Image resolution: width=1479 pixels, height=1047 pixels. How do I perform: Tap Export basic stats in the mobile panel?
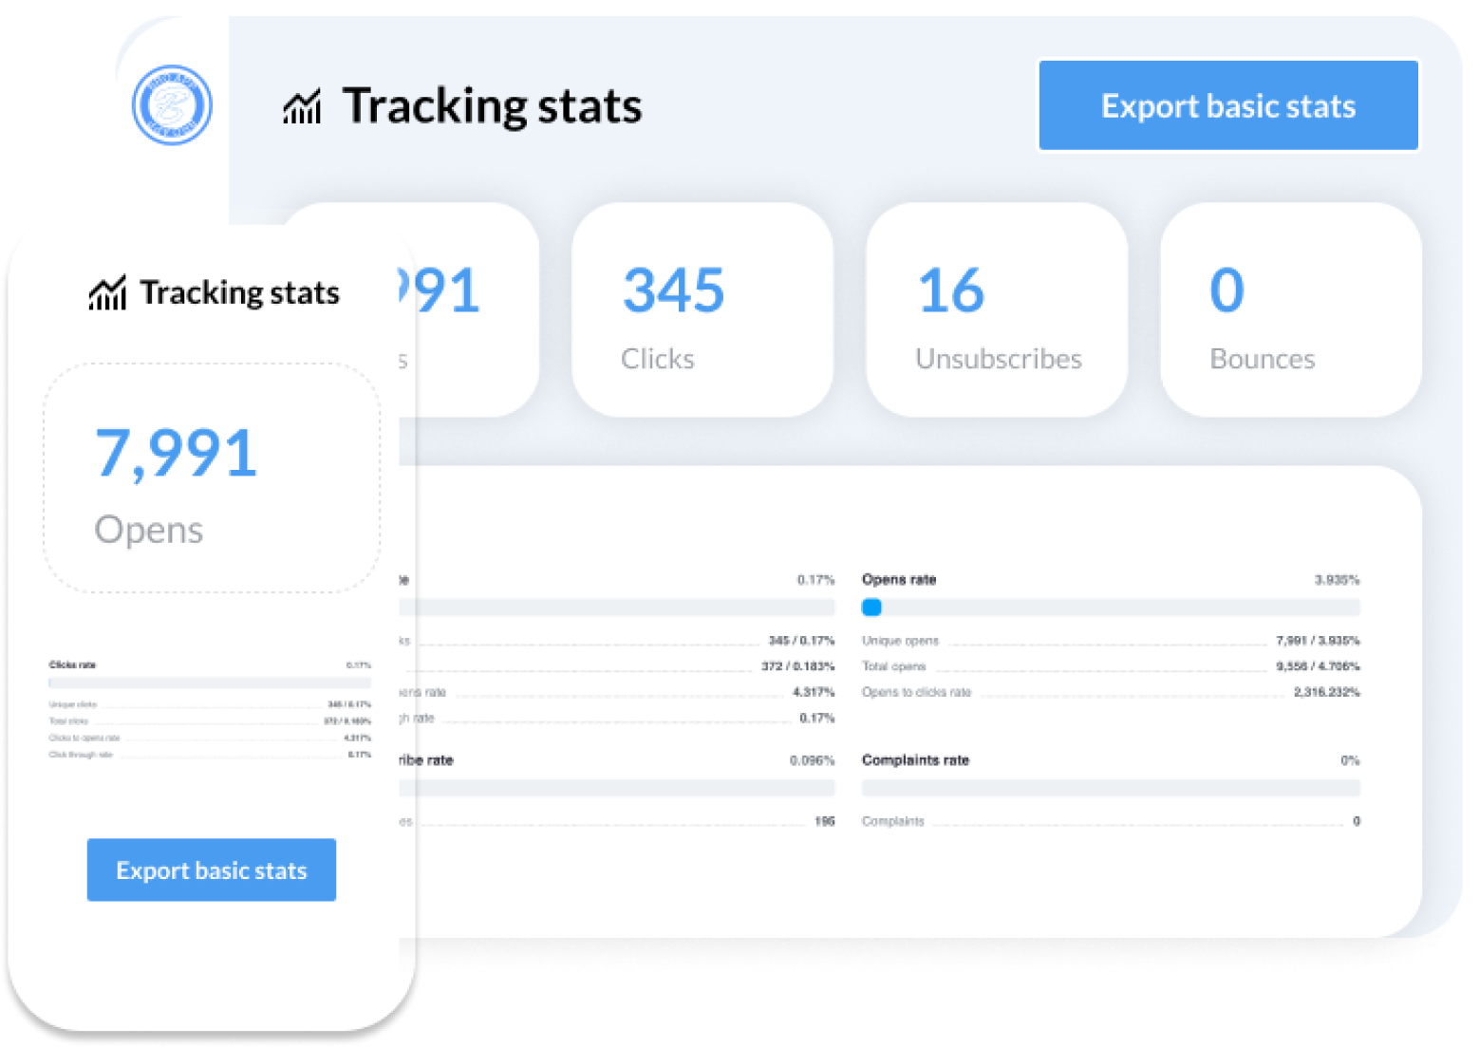click(x=212, y=869)
